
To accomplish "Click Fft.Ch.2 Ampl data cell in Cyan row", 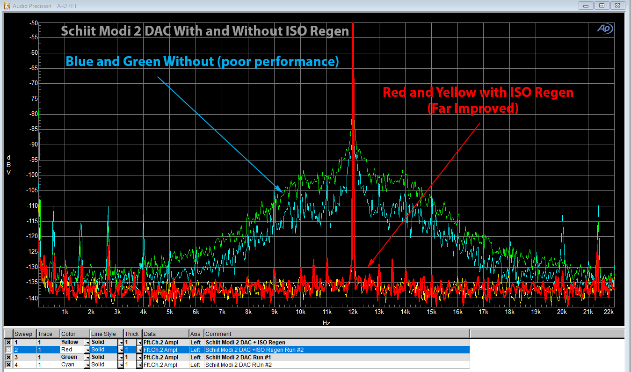I will 166,365.
